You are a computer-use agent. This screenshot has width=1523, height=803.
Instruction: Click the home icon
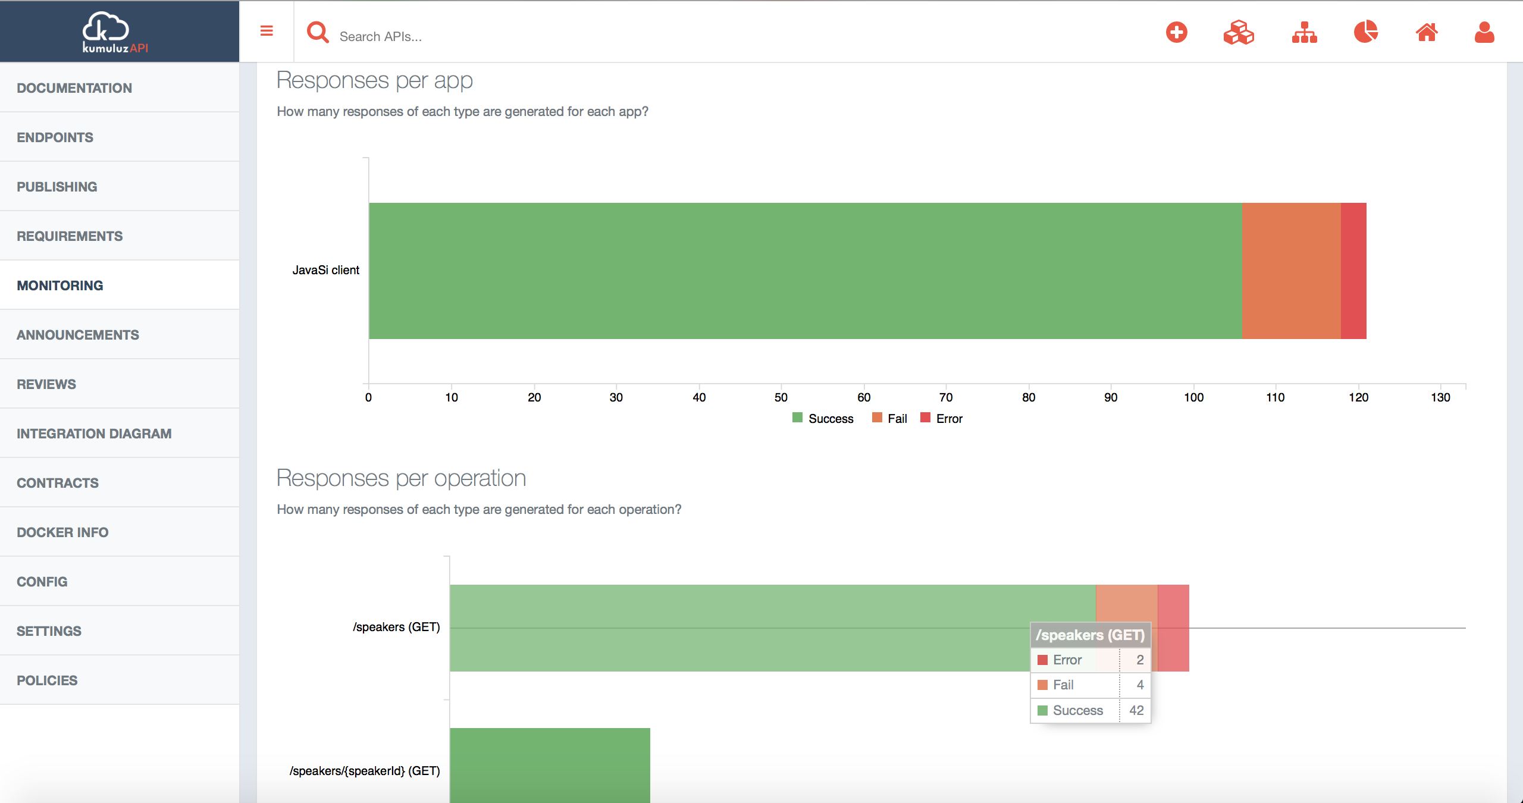tap(1427, 33)
